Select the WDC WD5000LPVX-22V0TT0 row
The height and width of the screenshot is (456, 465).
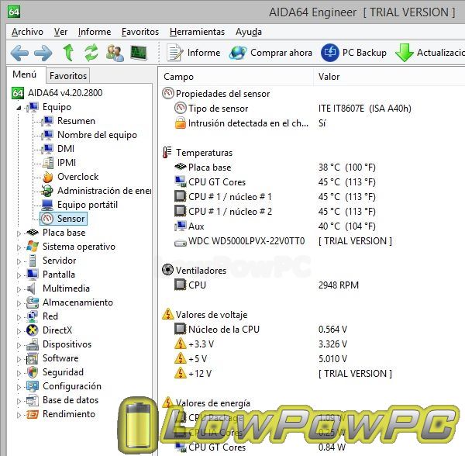tap(312, 241)
